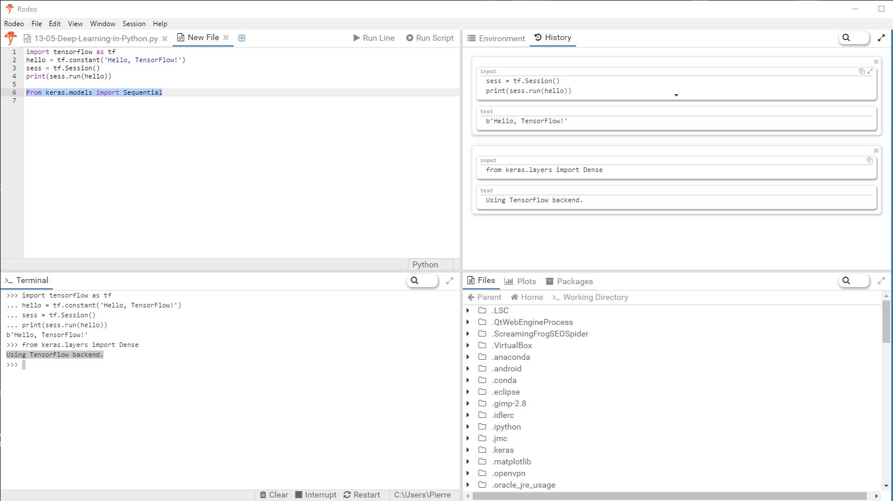Interrupt the running kernel
Screen dimensions: 893x501
click(x=316, y=495)
